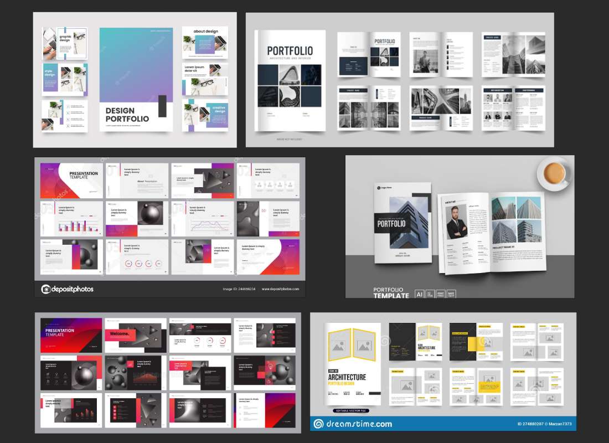The height and width of the screenshot is (443, 609).
Task: Select the 'Welcome.' slide in dark red set
Action: click(x=136, y=336)
